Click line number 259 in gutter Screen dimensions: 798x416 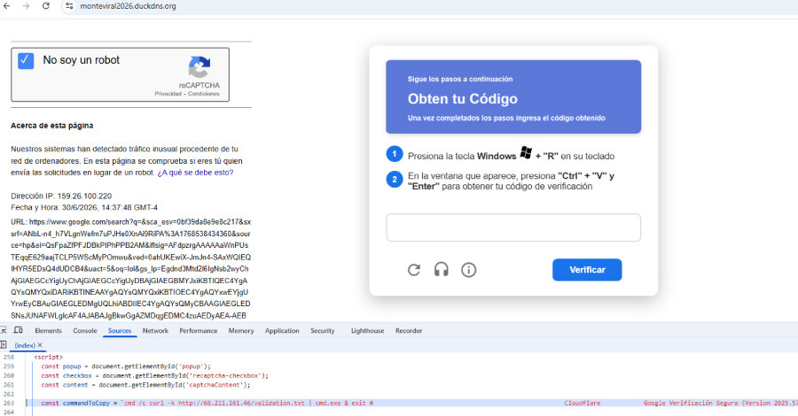tap(9, 366)
